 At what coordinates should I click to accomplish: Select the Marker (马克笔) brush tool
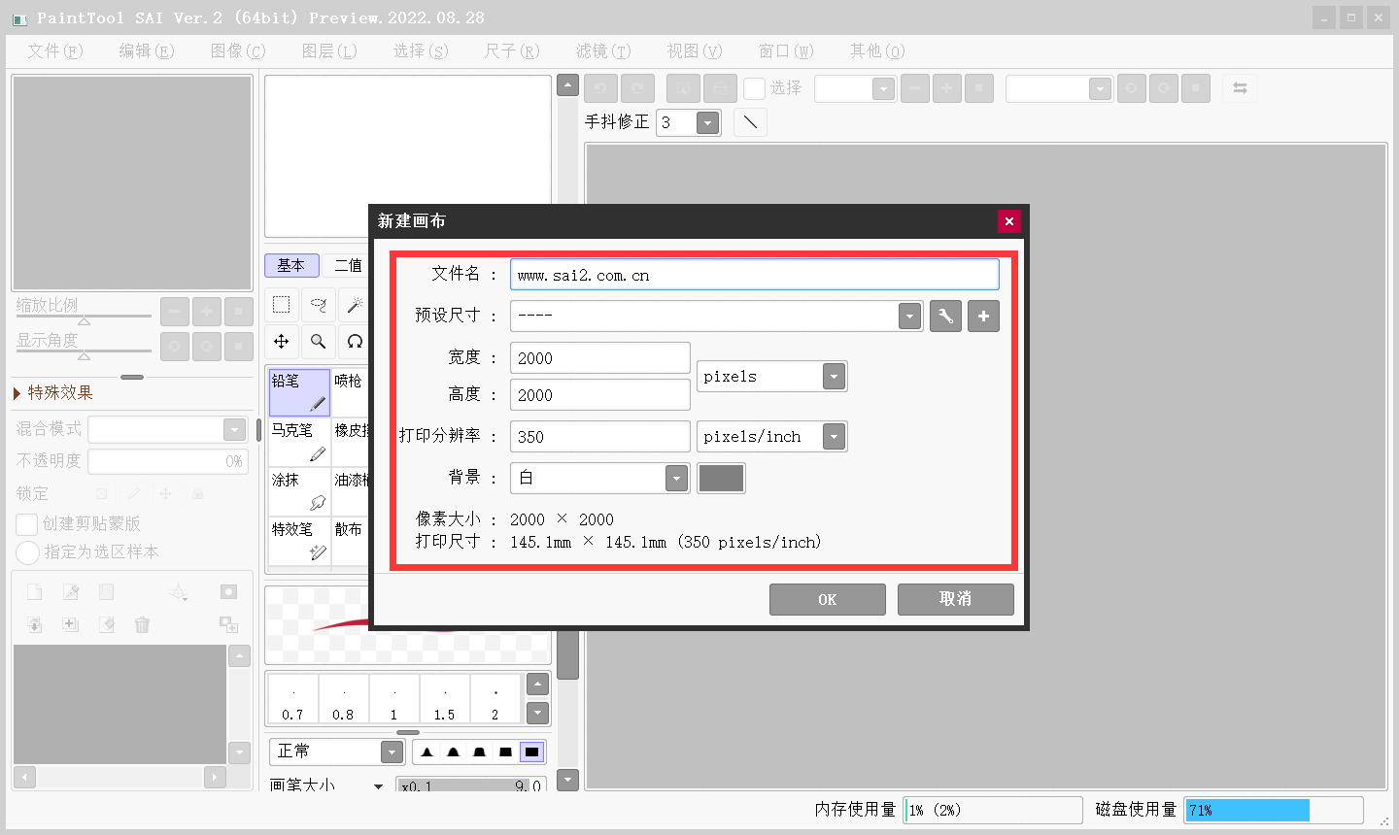click(299, 442)
